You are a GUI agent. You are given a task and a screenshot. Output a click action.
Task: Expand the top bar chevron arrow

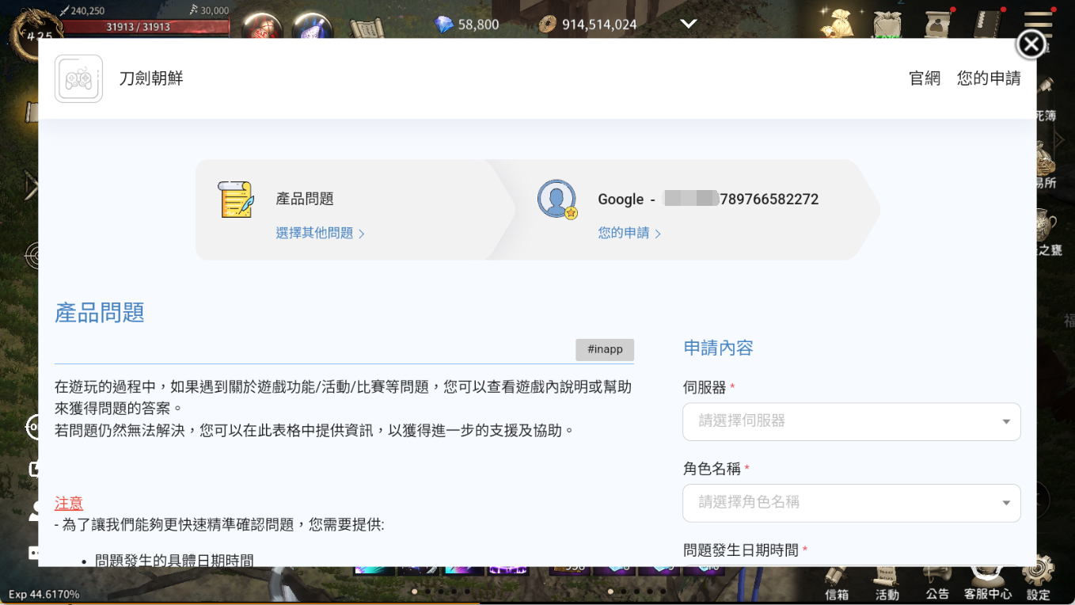click(x=689, y=24)
